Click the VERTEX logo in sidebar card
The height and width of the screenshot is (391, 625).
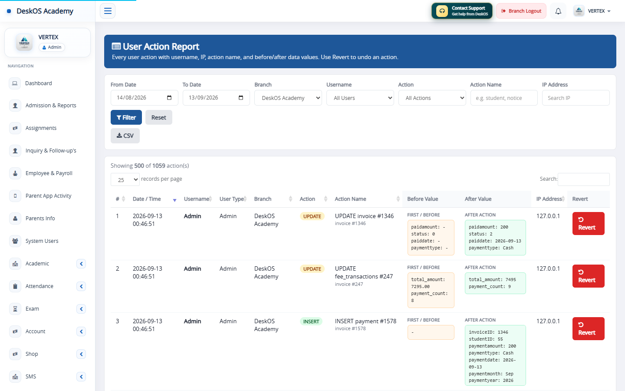24,43
